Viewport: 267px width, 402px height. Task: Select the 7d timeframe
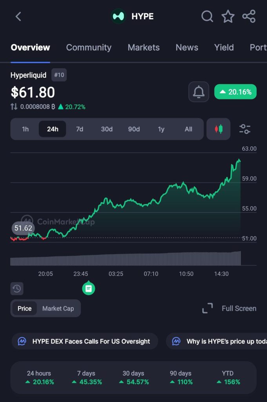(x=80, y=129)
